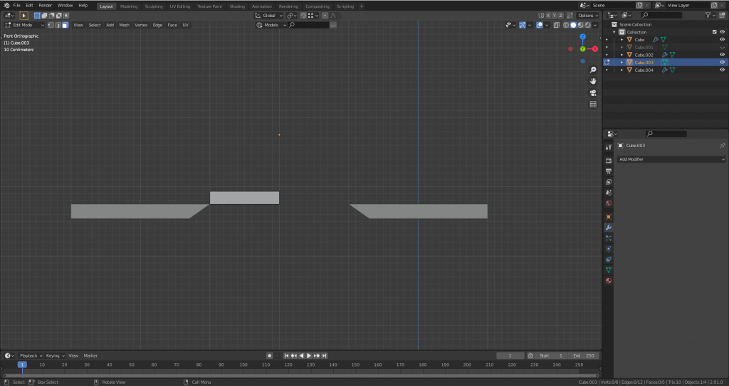Show hidden Cube.001 in outliner
Image resolution: width=729 pixels, height=386 pixels.
[x=722, y=48]
